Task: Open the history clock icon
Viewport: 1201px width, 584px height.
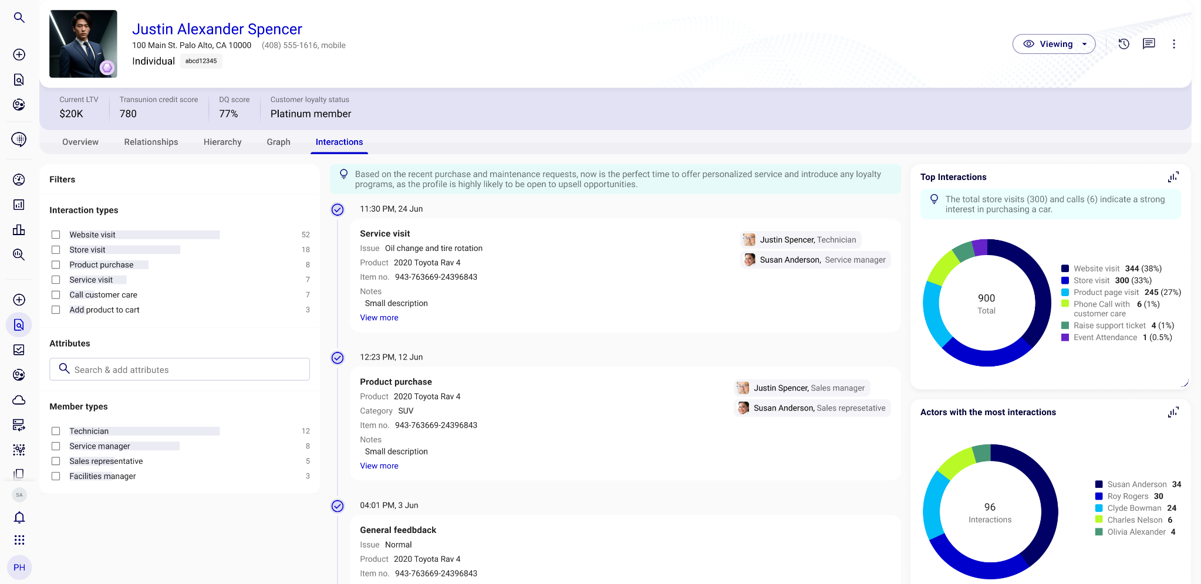Action: 1124,44
